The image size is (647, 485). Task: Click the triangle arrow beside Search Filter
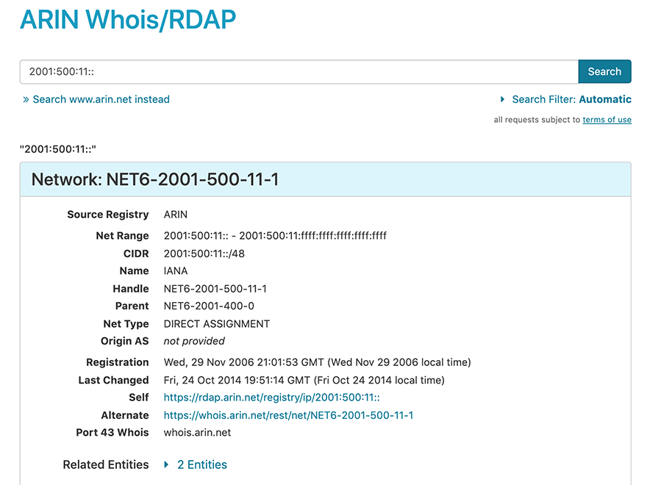pyautogui.click(x=502, y=99)
